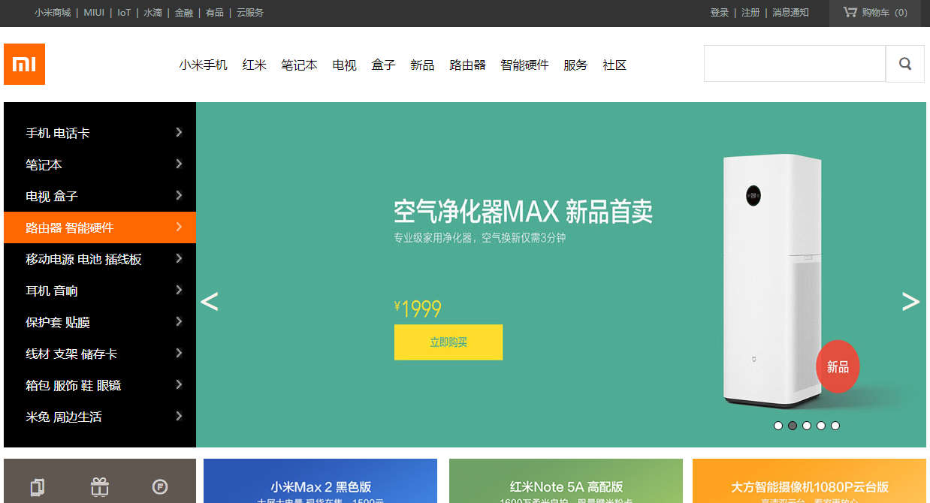The image size is (930, 503).
Task: Select the third carousel dot
Action: point(807,426)
